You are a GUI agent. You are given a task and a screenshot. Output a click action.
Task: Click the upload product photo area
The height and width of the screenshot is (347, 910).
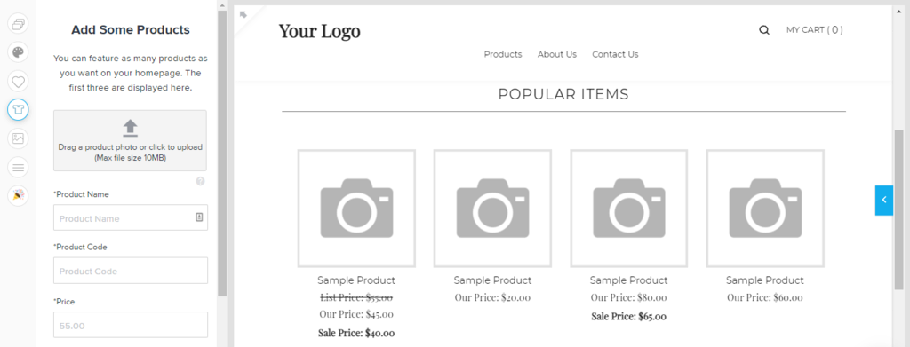click(130, 141)
